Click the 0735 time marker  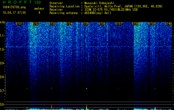pyautogui.click(x=85, y=24)
